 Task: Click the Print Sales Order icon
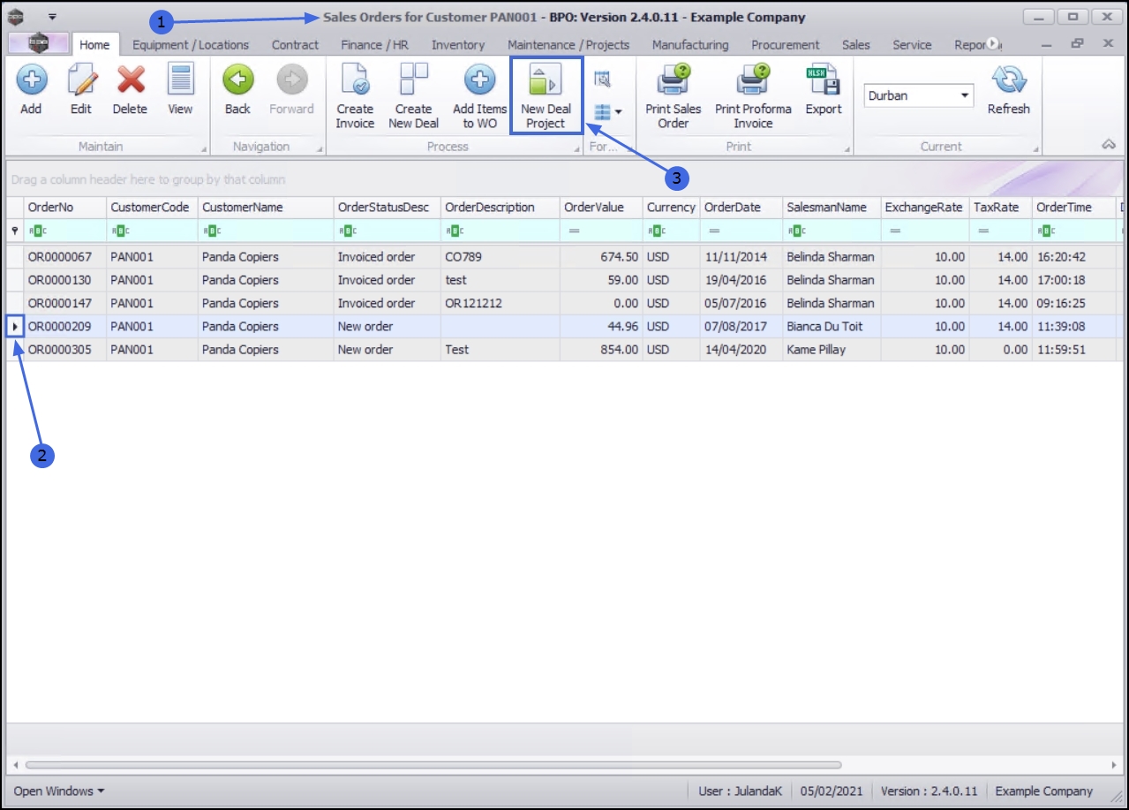[x=674, y=80]
